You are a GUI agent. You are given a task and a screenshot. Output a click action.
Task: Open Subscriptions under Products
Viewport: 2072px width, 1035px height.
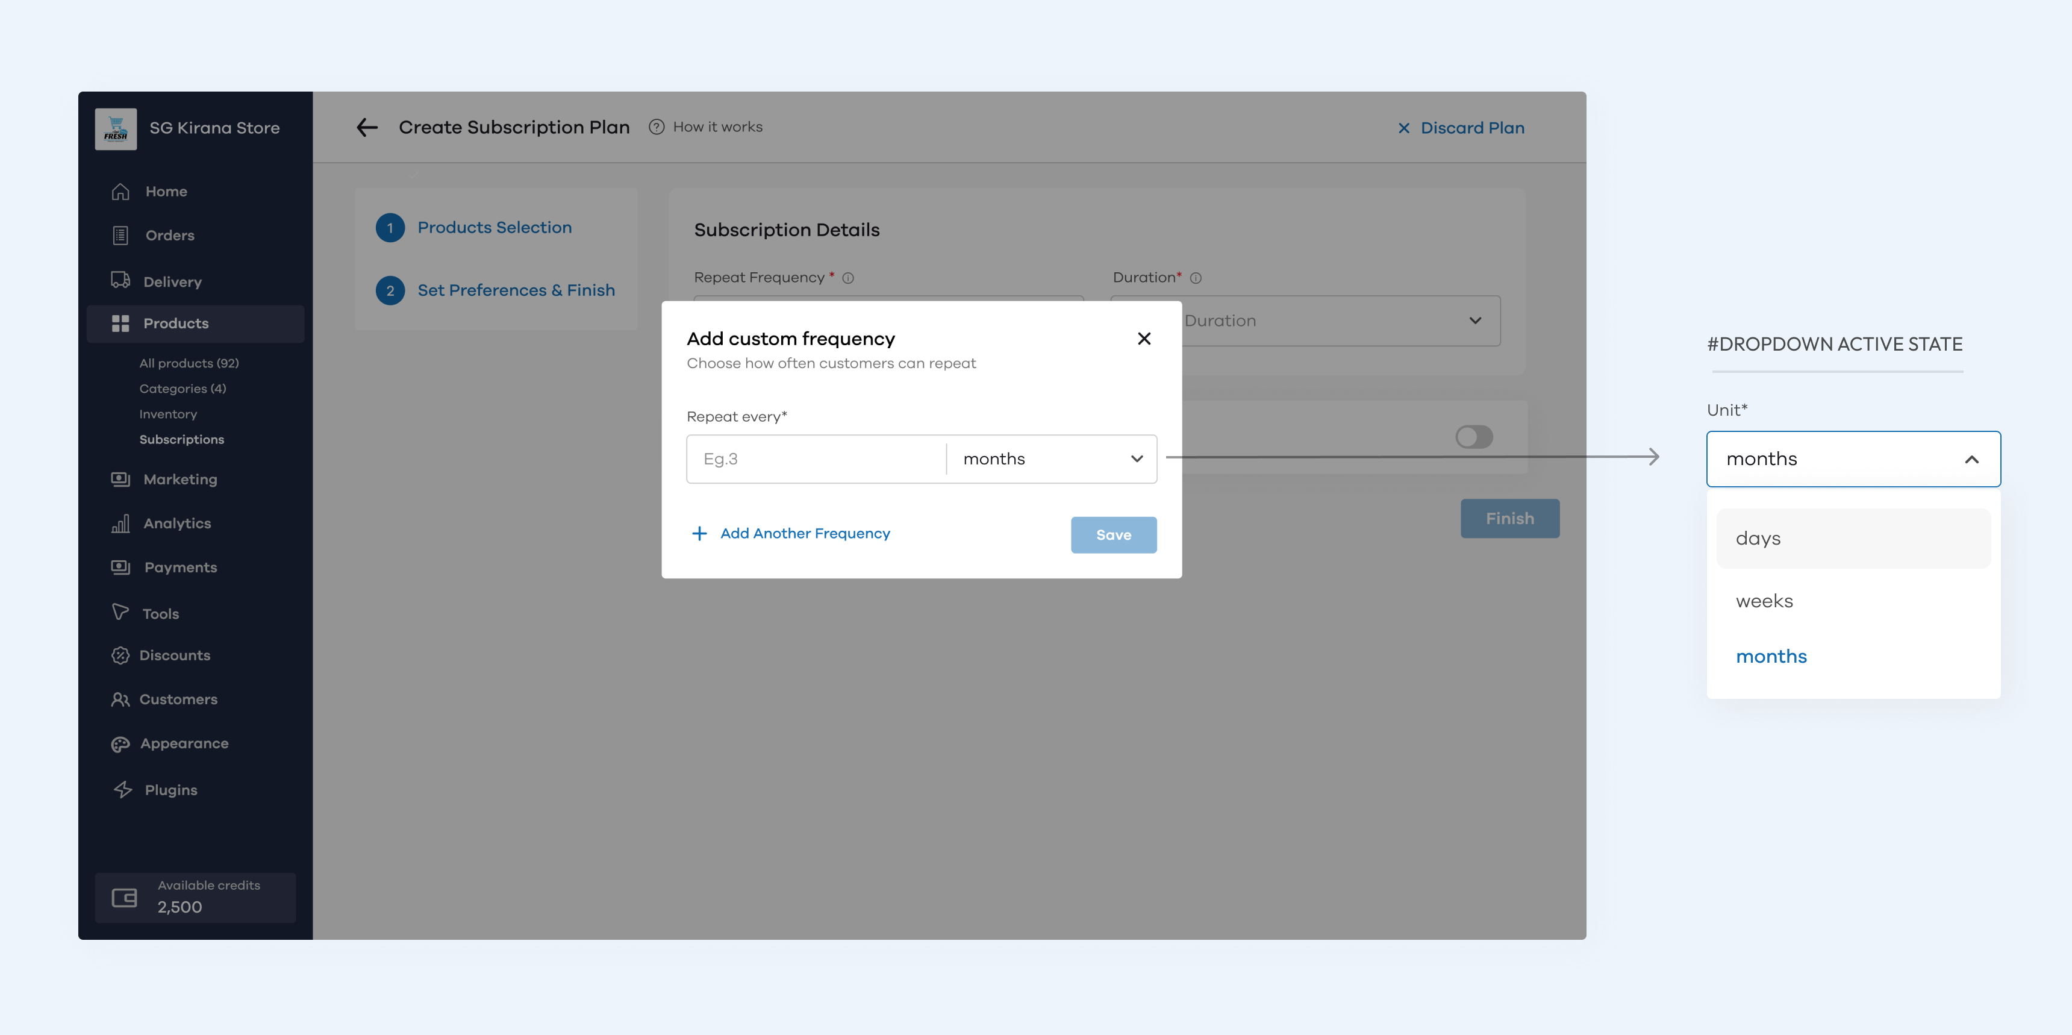pyautogui.click(x=182, y=439)
